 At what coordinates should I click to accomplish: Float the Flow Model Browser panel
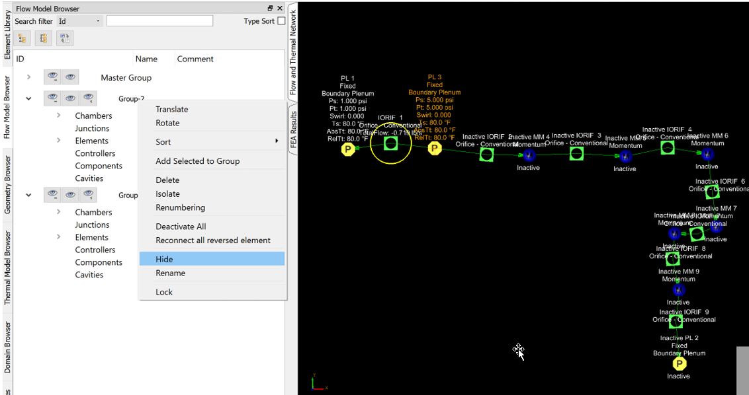270,9
